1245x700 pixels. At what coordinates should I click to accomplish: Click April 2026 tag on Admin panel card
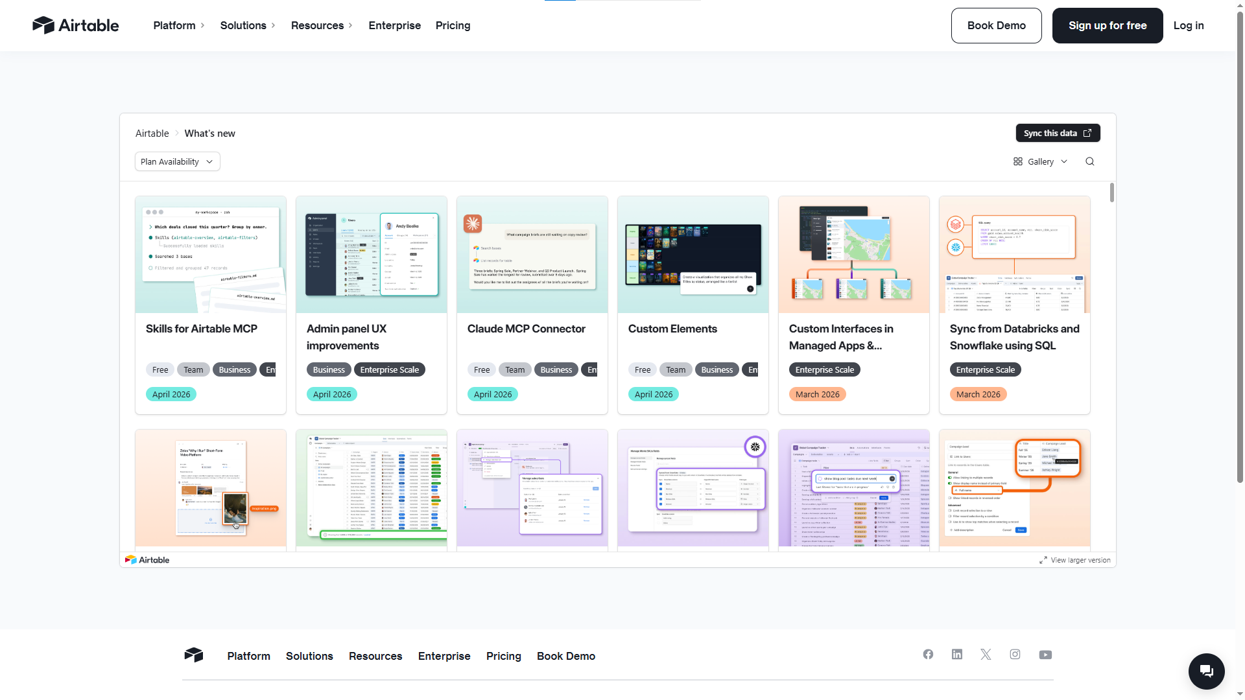tap(331, 394)
